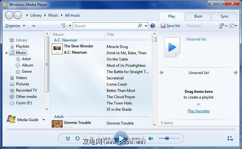Play the current media

tap(121, 138)
